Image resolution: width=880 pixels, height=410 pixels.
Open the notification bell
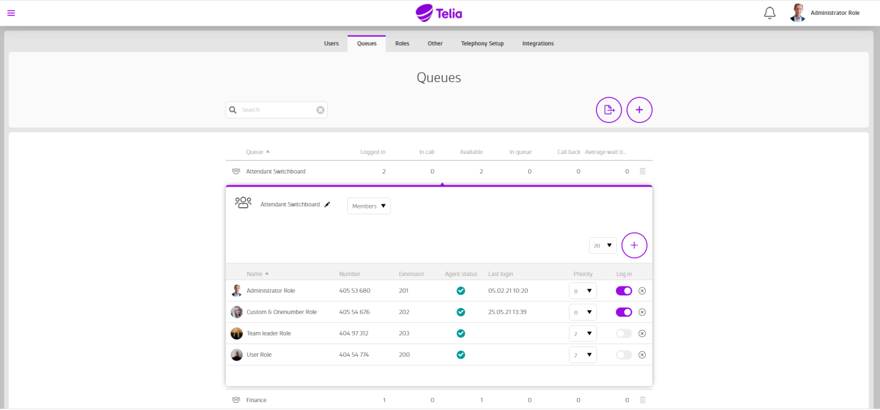[769, 12]
